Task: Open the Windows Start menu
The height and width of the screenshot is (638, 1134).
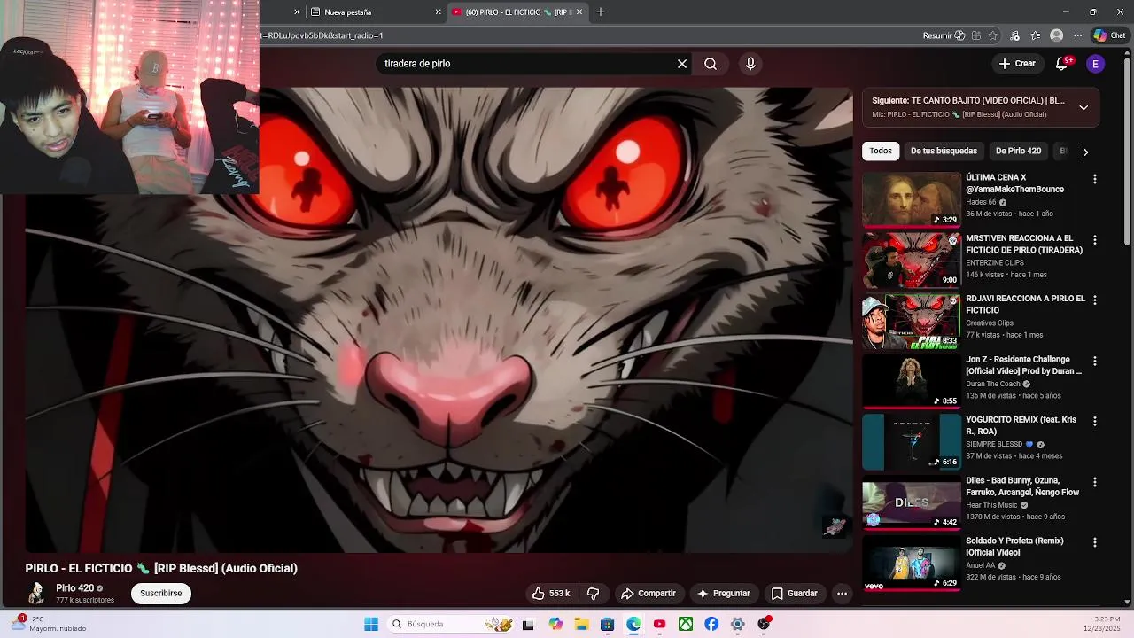Action: tap(371, 624)
